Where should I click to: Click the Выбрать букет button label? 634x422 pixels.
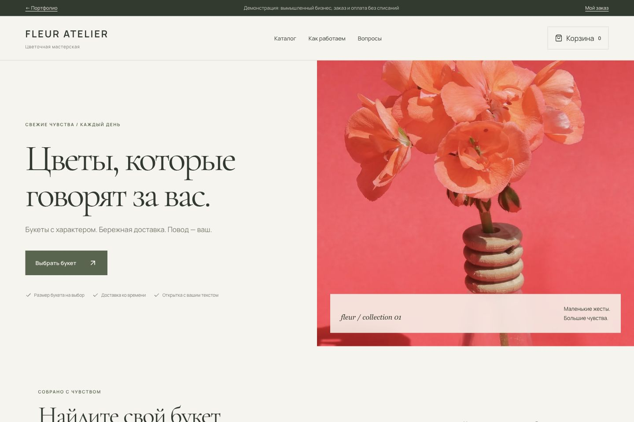56,263
